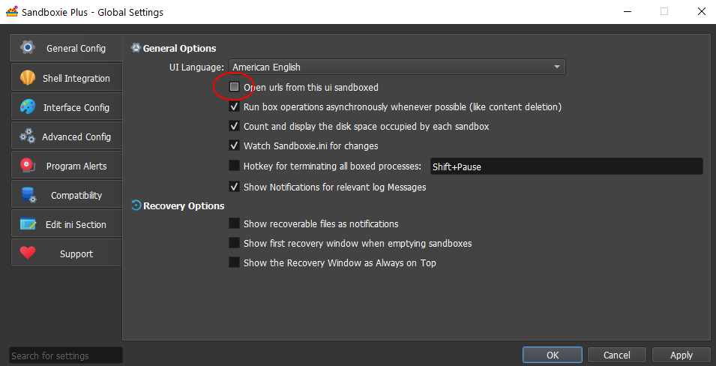
Task: Go to Advanced Config tab
Action: (67, 136)
